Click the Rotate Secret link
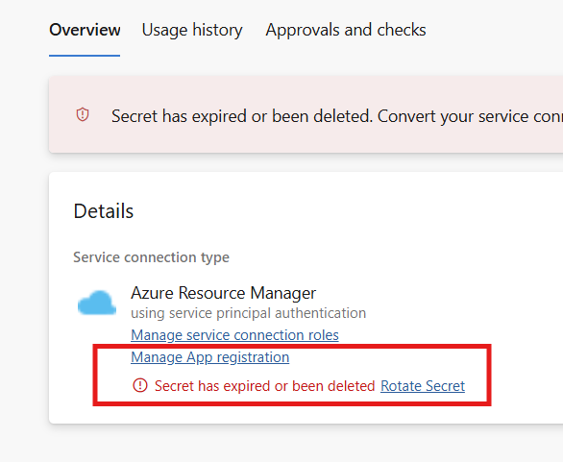The width and height of the screenshot is (563, 462). point(423,386)
